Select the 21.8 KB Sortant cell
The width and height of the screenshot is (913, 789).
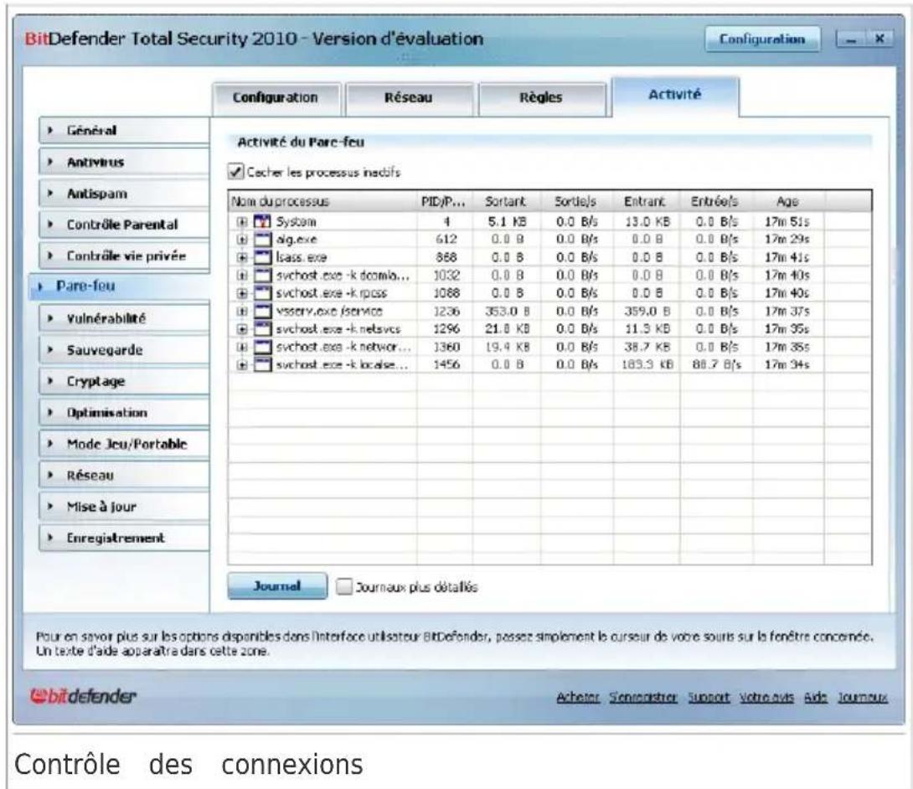tap(507, 329)
